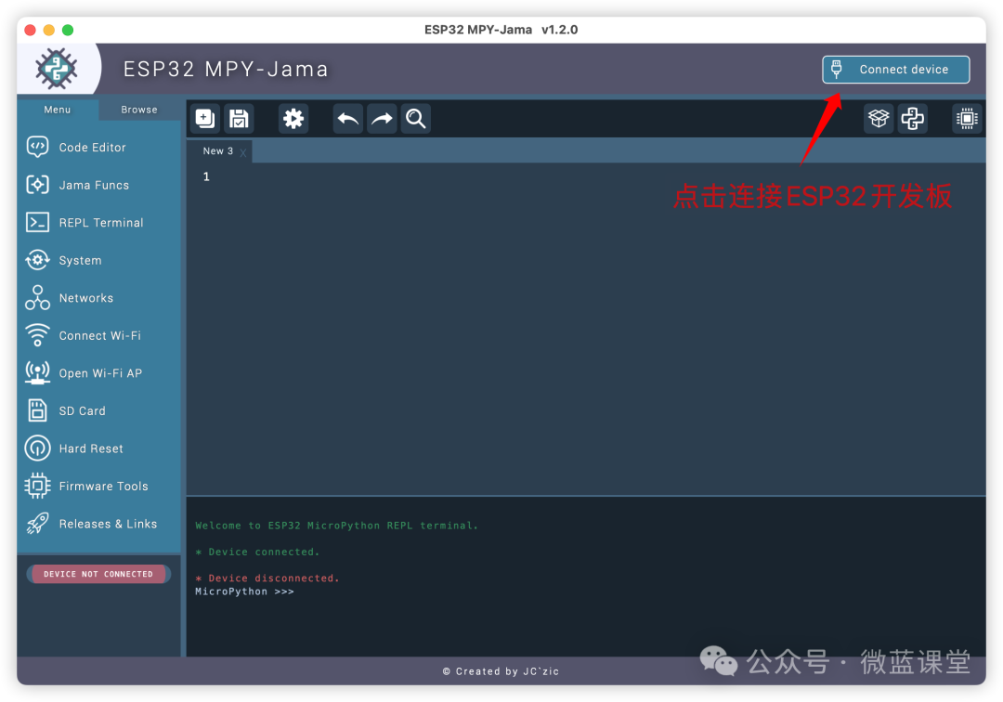Click the System gear icon in sidebar
The width and height of the screenshot is (1003, 702).
tap(37, 260)
